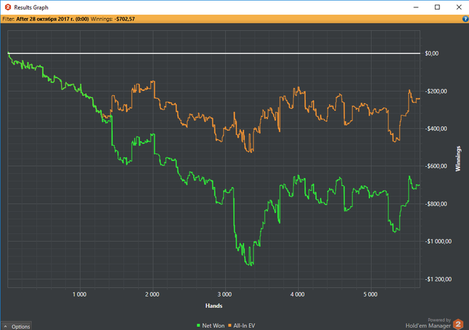The width and height of the screenshot is (469, 330).
Task: Click the Winnings -$702,57 value in filter bar
Action: (x=125, y=19)
